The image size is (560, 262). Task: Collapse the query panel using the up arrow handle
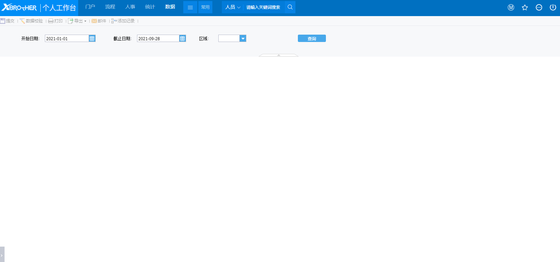pos(279,55)
